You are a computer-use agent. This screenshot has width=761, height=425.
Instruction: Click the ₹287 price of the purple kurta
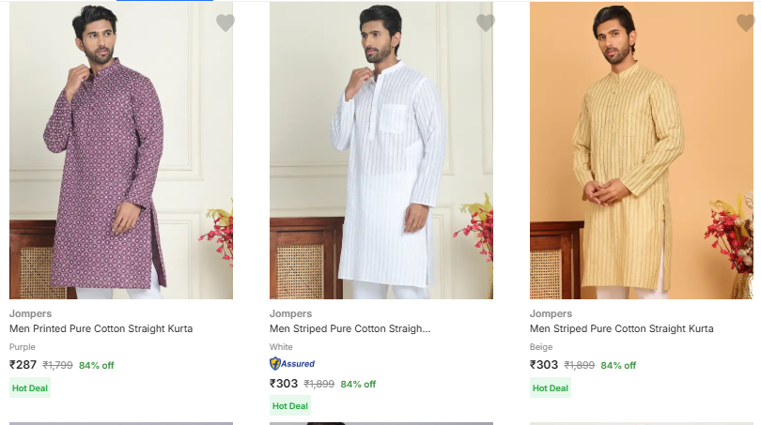23,365
